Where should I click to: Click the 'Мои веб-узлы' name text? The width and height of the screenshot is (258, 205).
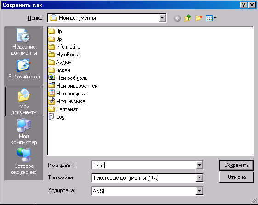pyautogui.click(x=72, y=78)
